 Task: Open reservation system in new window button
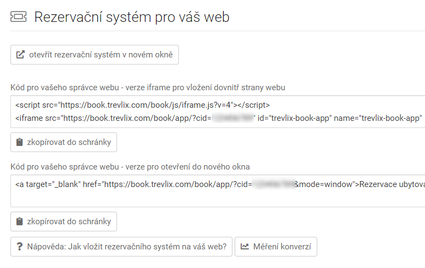pos(95,55)
